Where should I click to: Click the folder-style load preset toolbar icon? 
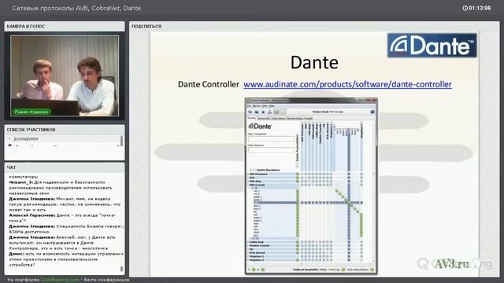[257, 112]
